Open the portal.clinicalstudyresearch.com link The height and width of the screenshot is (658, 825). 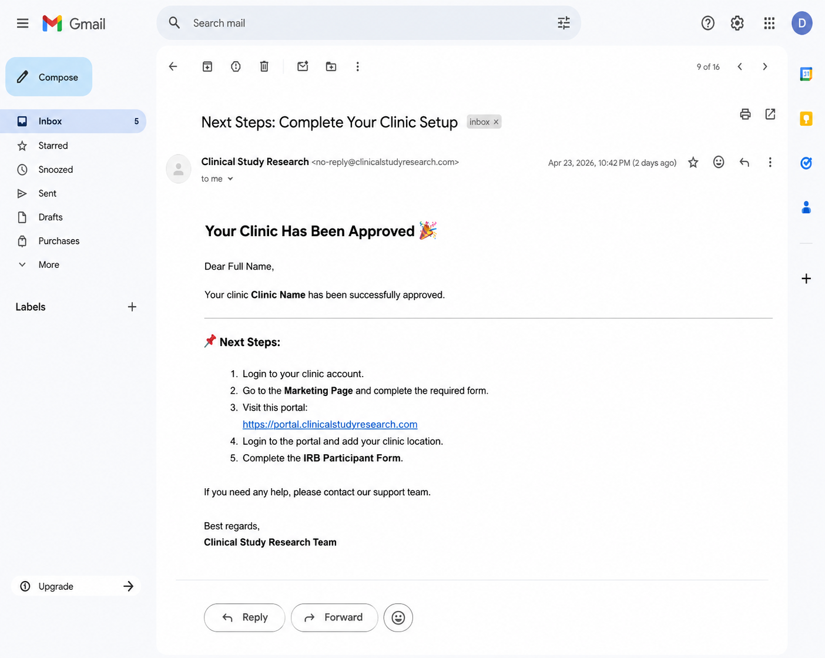tap(330, 424)
